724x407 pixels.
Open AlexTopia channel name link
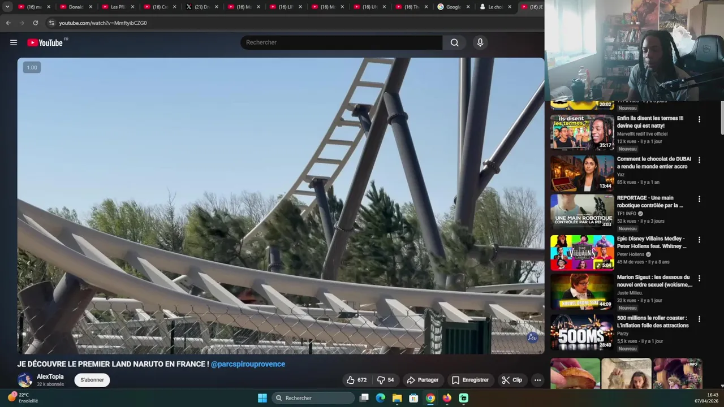[x=50, y=376]
